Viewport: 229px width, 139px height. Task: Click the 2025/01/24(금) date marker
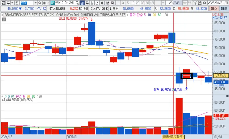[173, 137]
